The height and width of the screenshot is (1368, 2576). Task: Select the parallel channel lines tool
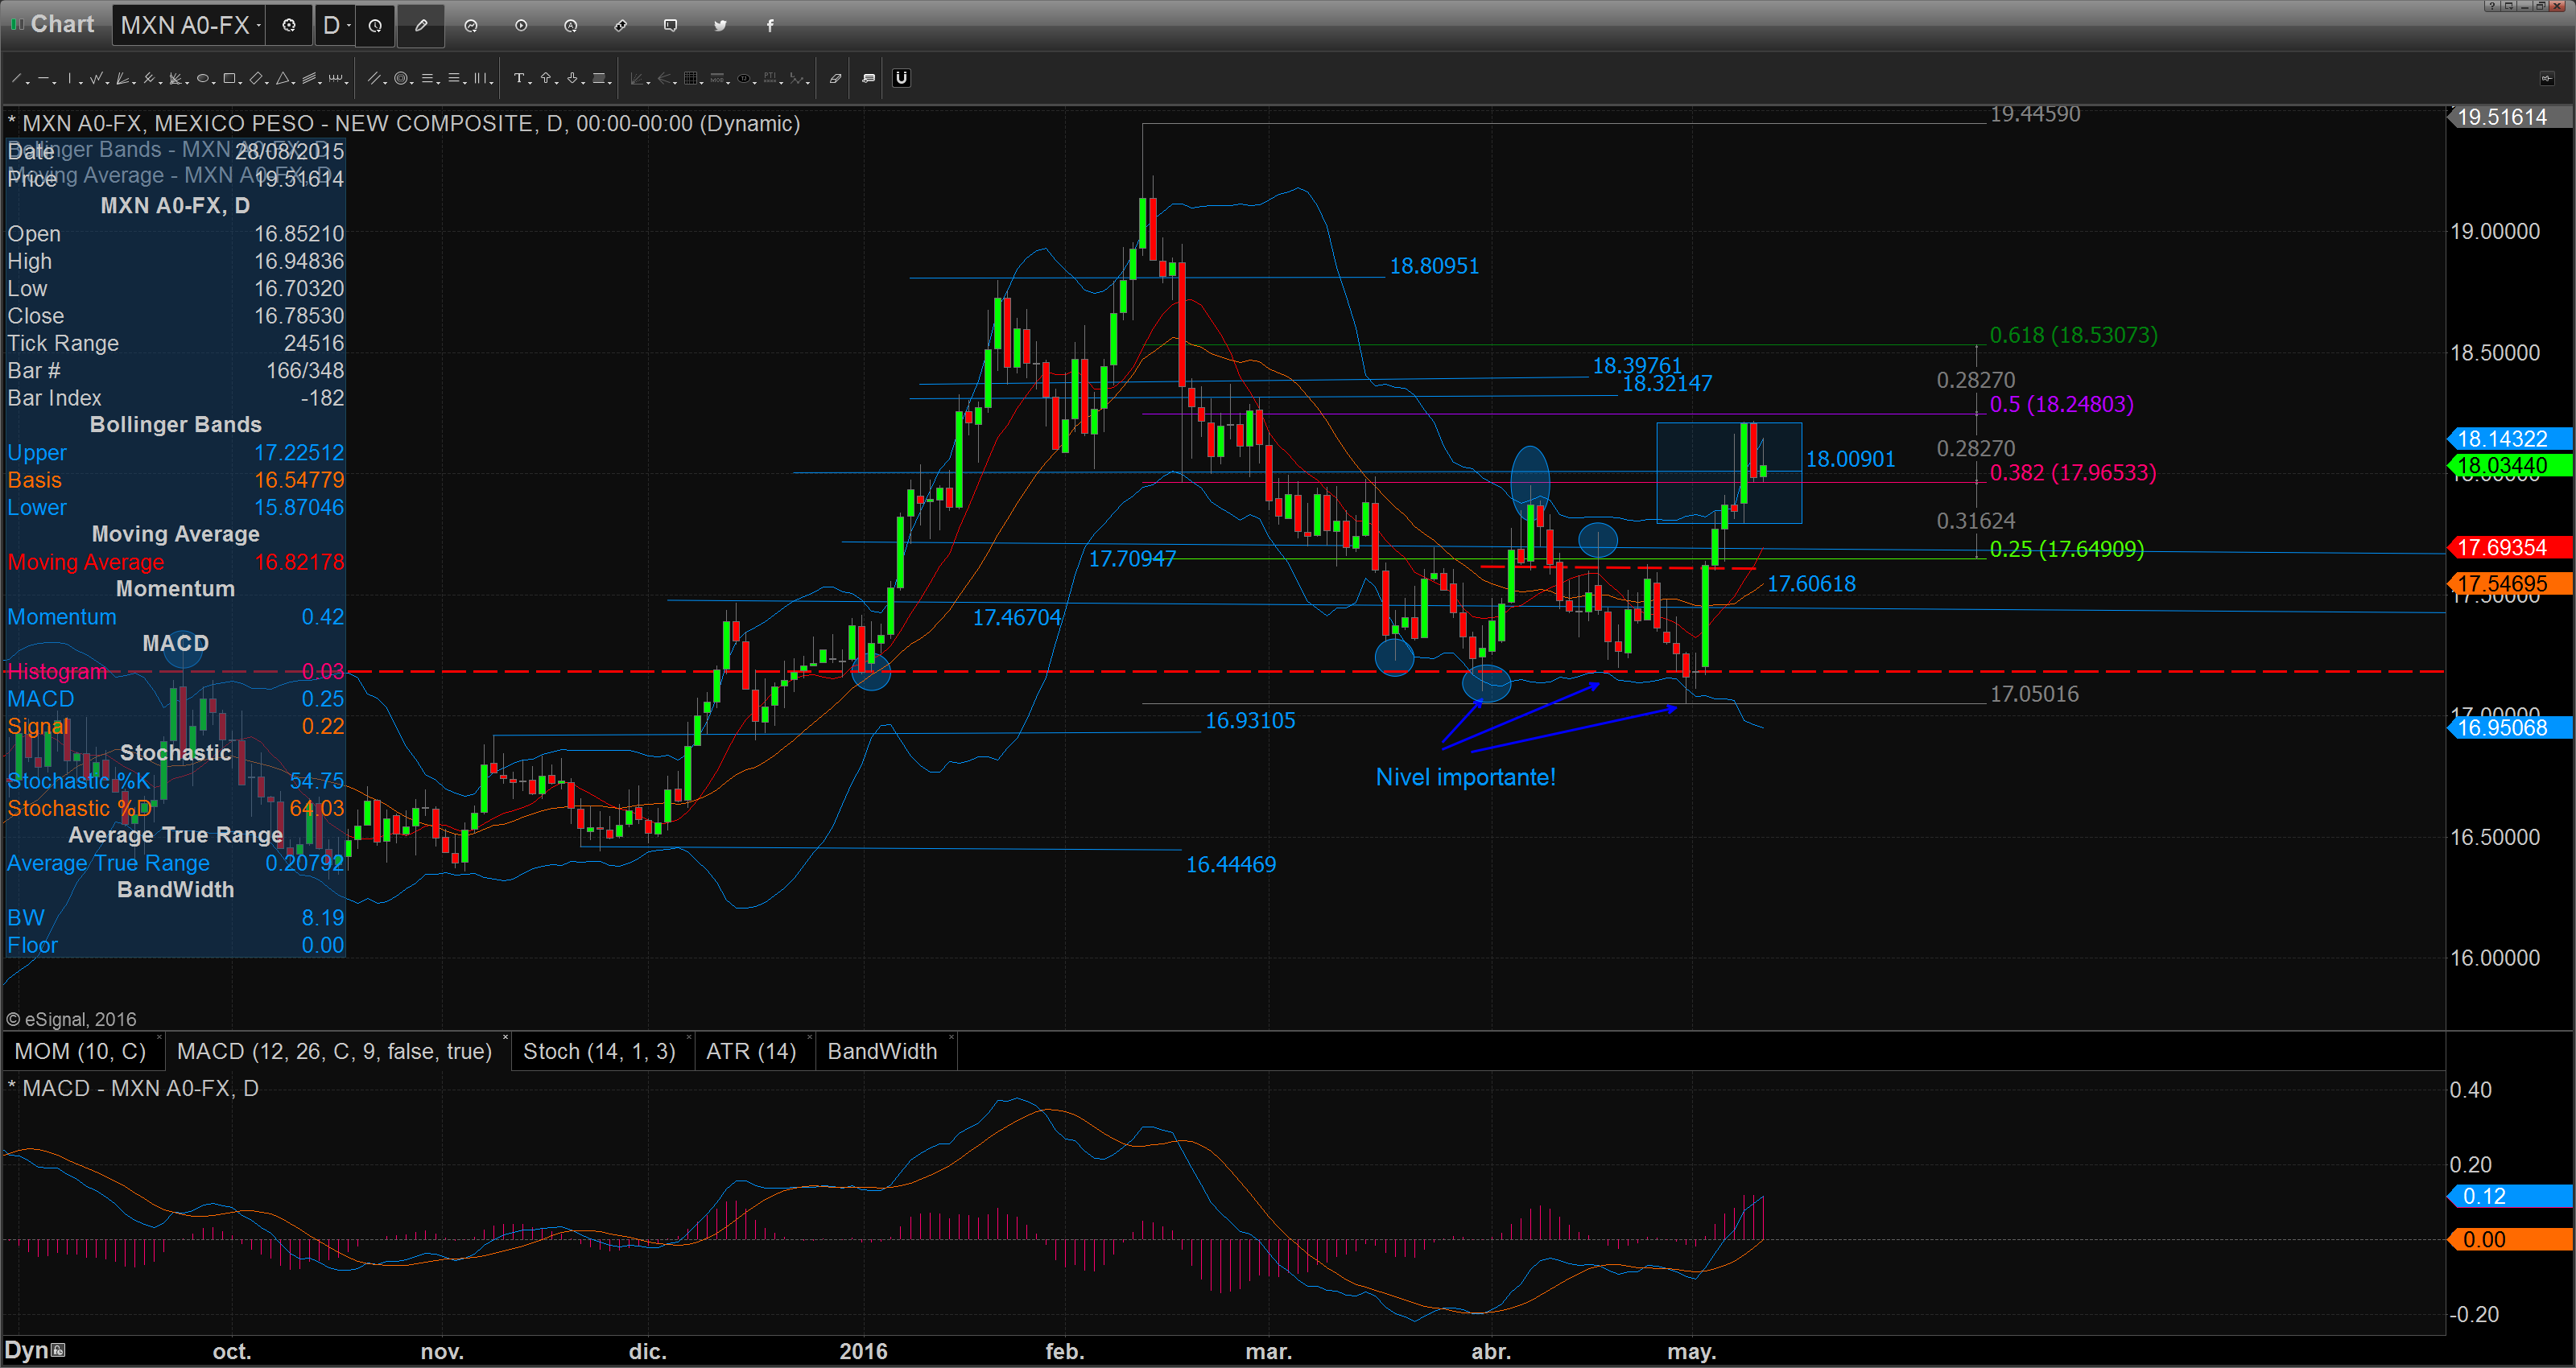(309, 78)
